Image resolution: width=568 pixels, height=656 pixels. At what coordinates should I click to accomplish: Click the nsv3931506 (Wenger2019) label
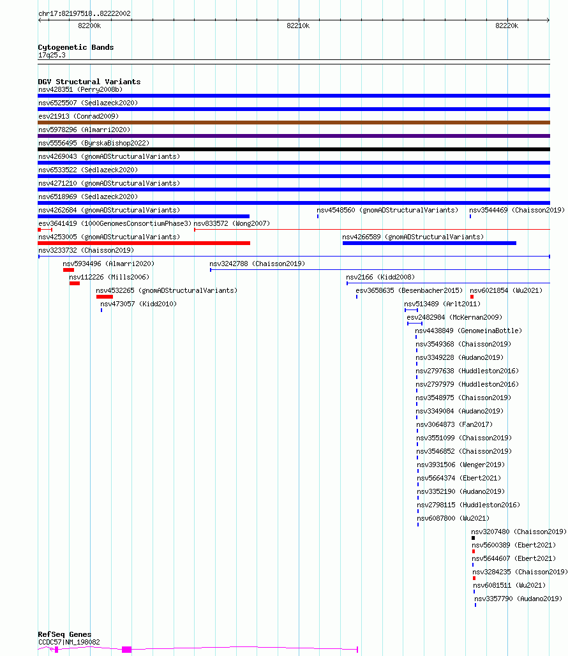point(461,465)
